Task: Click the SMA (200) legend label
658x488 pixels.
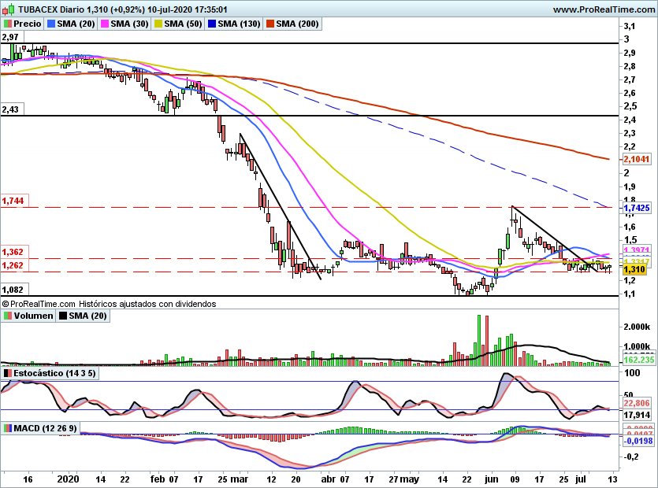Action: point(297,24)
